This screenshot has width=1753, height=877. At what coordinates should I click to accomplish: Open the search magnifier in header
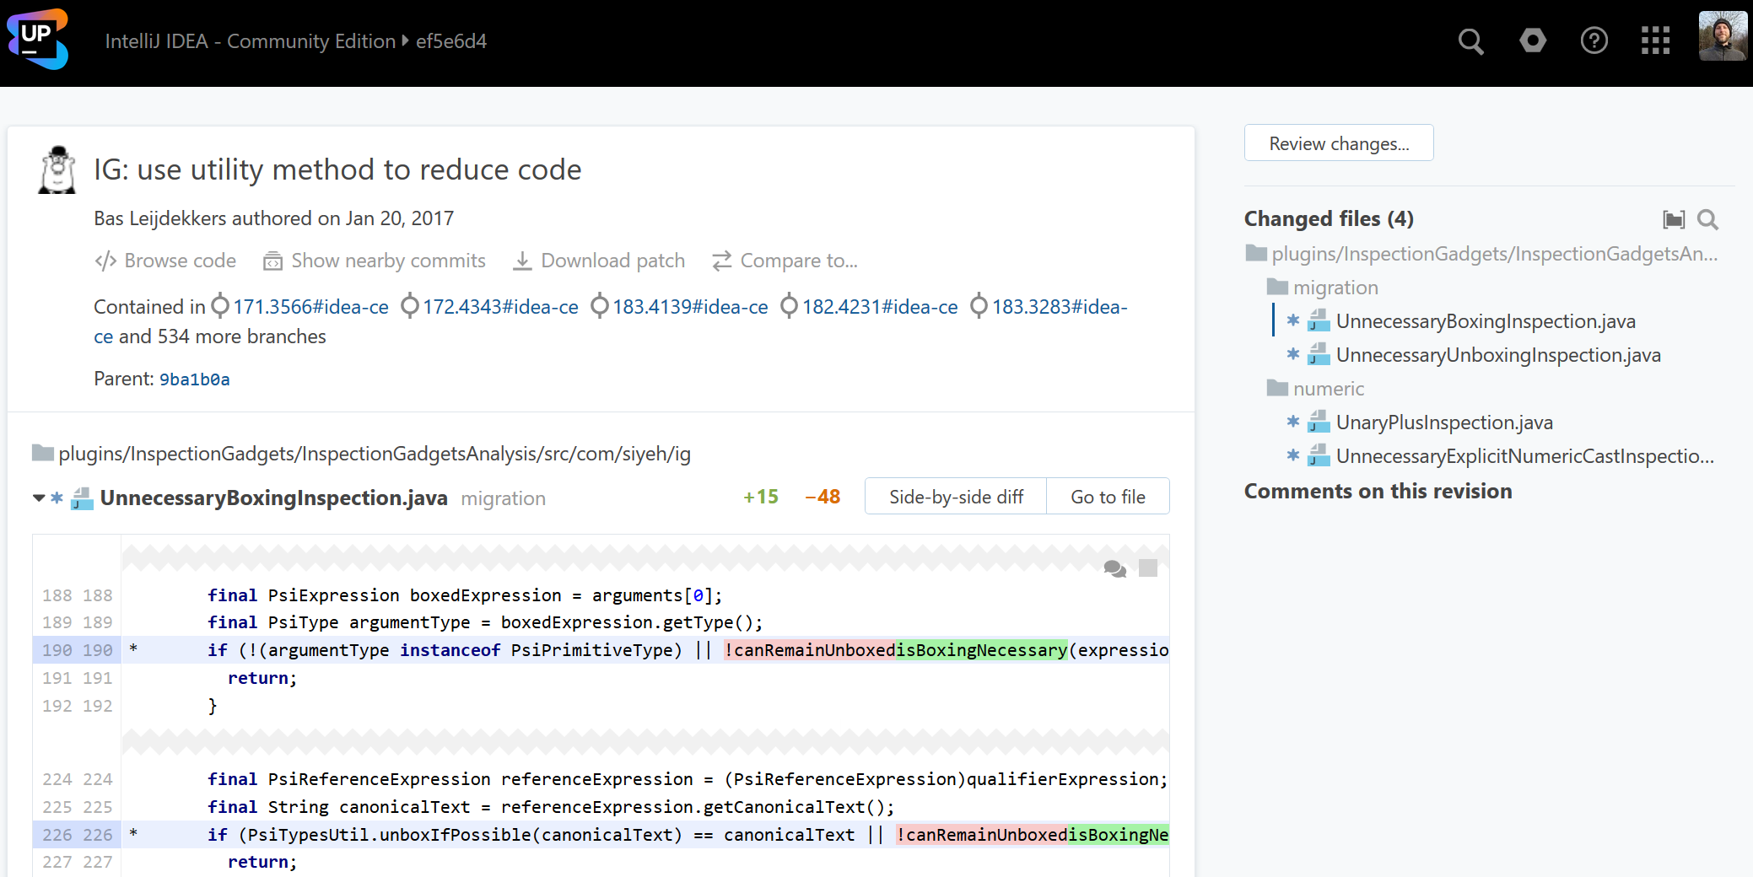pyautogui.click(x=1470, y=41)
